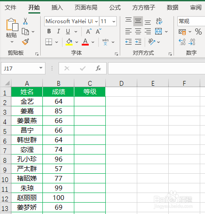Align text right

pos(148,32)
